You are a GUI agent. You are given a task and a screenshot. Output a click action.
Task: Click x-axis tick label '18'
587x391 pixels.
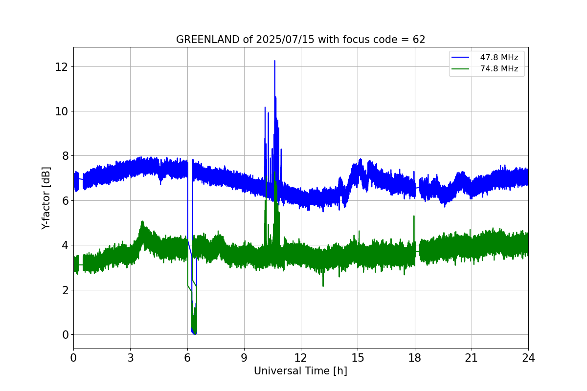tap(415, 358)
